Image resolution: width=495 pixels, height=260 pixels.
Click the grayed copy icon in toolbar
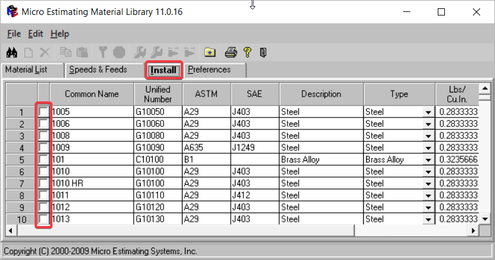(66, 52)
